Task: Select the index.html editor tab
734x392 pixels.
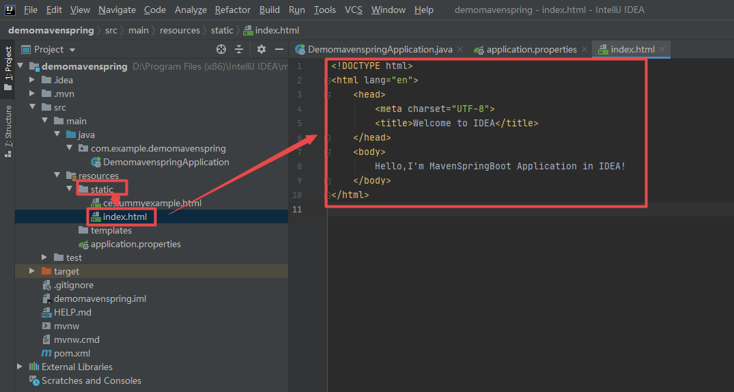Action: point(632,49)
